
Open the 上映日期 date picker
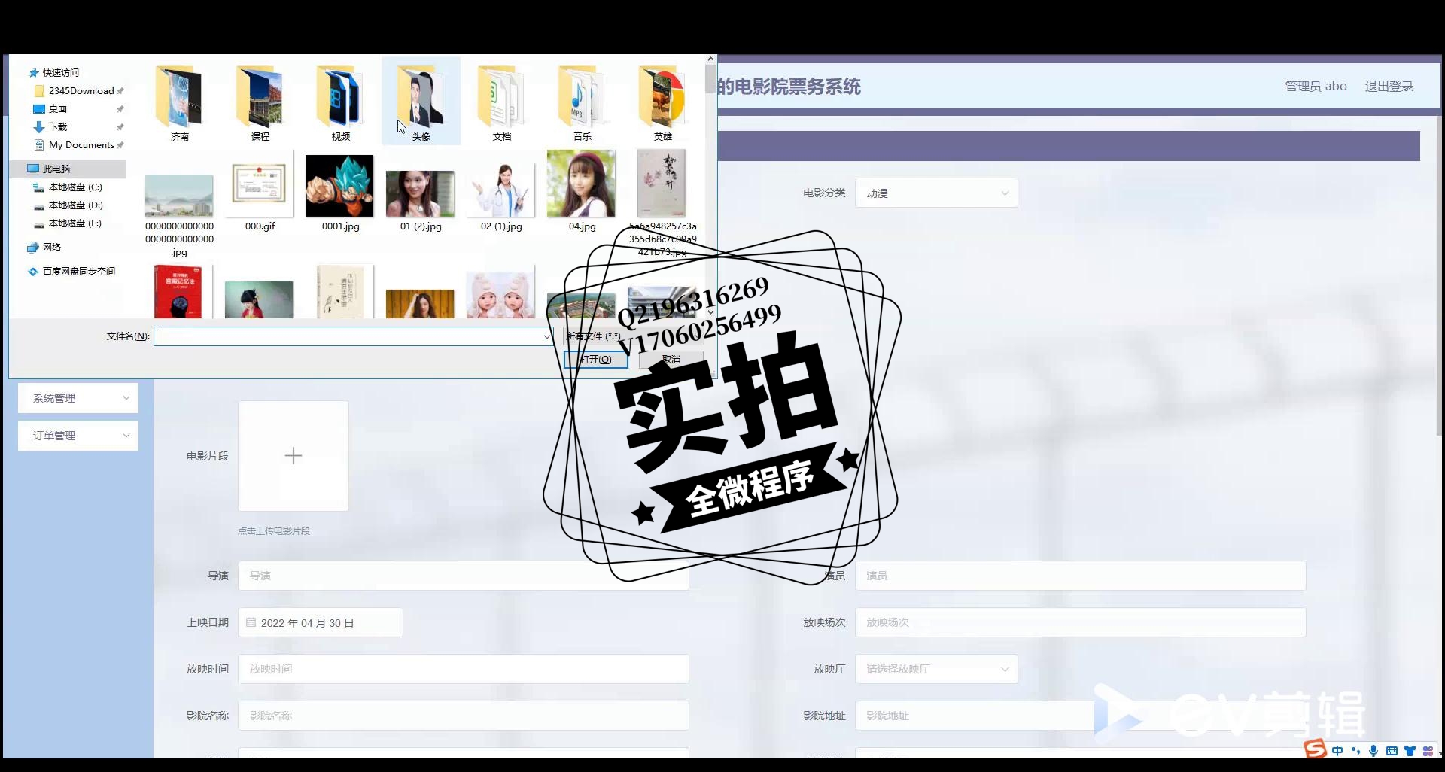(x=321, y=623)
